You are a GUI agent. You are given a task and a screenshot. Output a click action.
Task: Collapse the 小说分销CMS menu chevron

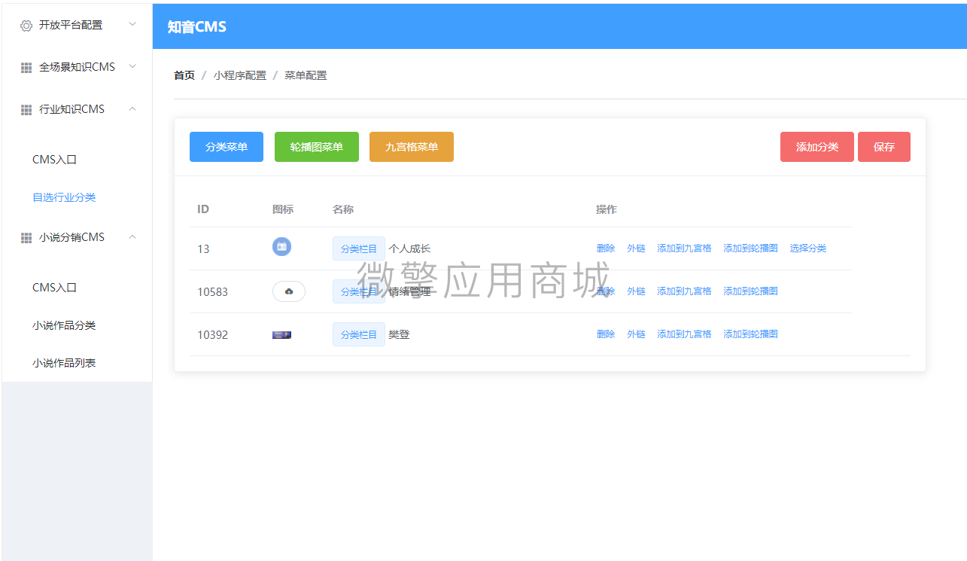click(132, 236)
